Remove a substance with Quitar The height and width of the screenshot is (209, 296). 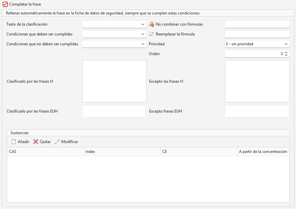tap(42, 142)
